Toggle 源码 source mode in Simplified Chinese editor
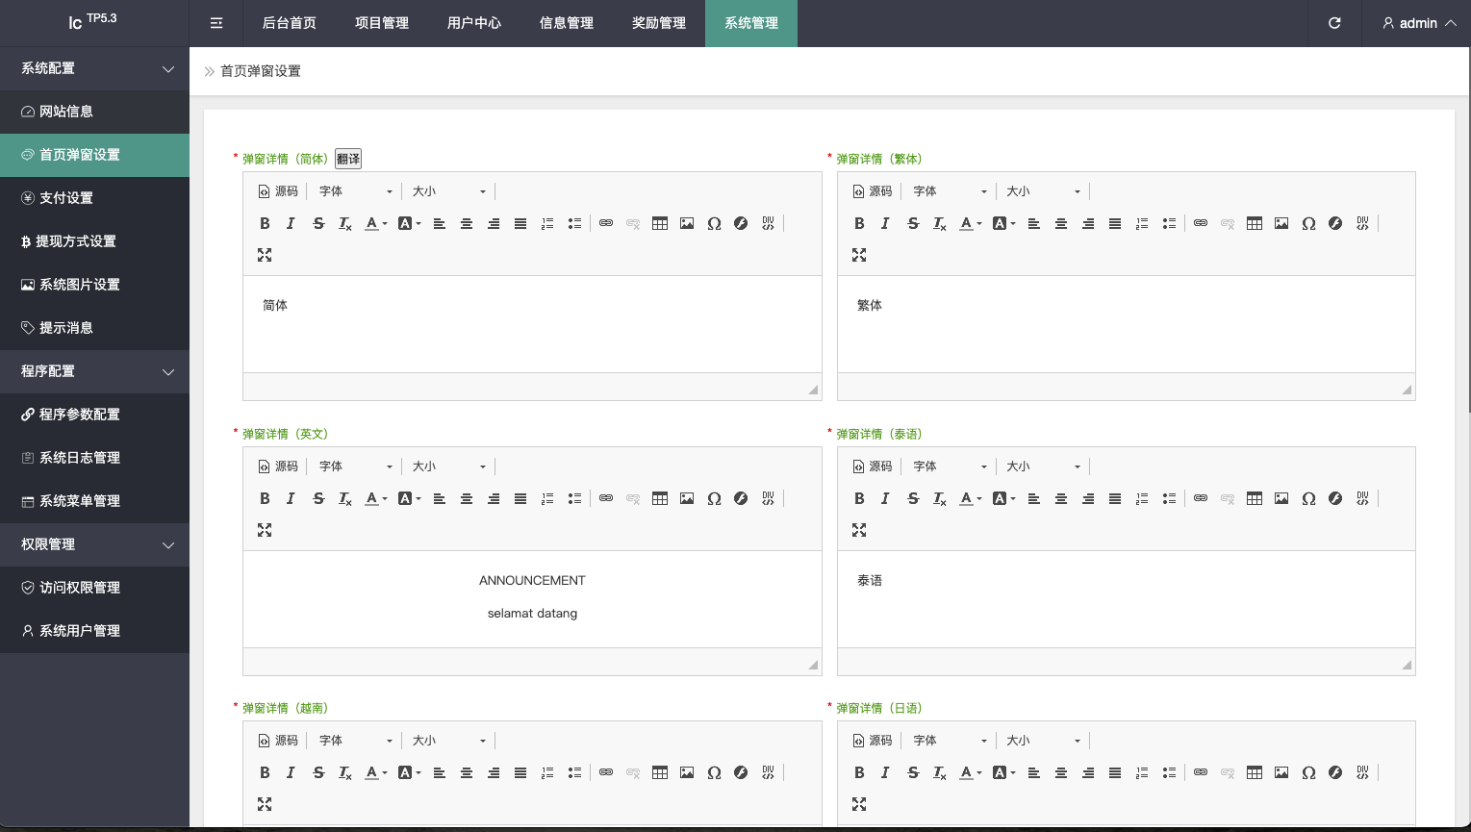 [278, 191]
